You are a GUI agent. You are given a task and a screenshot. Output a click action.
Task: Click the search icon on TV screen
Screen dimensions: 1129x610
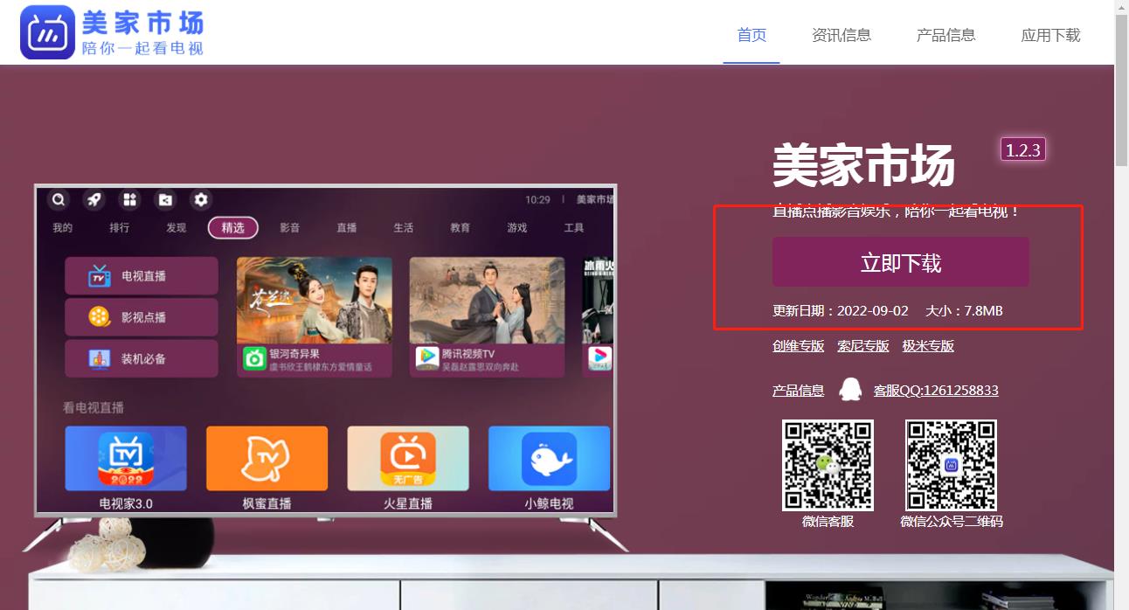pyautogui.click(x=59, y=200)
